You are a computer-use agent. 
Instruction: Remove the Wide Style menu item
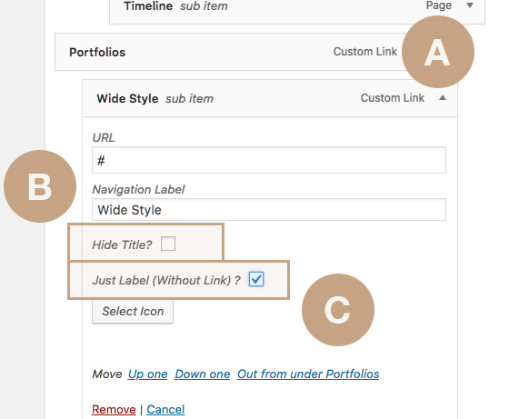[x=114, y=410]
